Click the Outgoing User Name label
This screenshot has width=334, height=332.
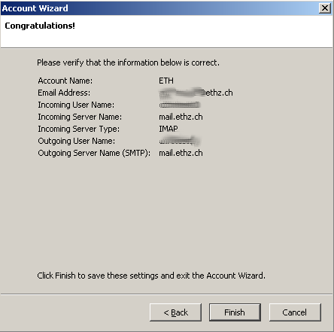[77, 141]
